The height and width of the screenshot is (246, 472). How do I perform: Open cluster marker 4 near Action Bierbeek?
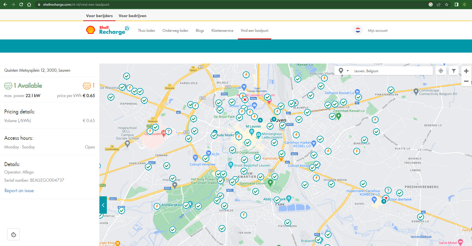pyautogui.click(x=383, y=201)
